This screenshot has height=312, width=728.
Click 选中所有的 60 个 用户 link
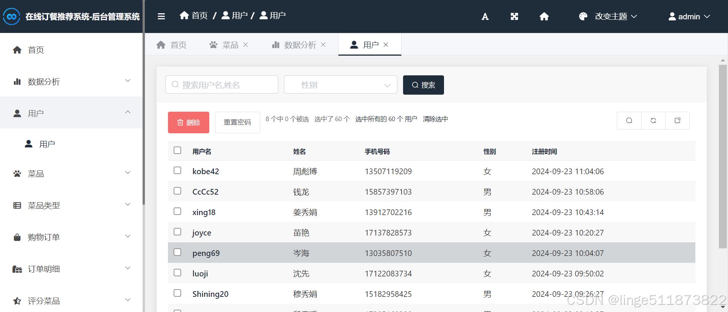coord(386,119)
